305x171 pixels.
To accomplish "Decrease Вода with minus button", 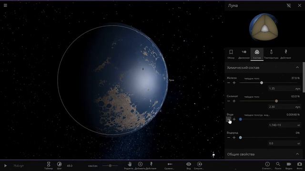I will (x=229, y=119).
